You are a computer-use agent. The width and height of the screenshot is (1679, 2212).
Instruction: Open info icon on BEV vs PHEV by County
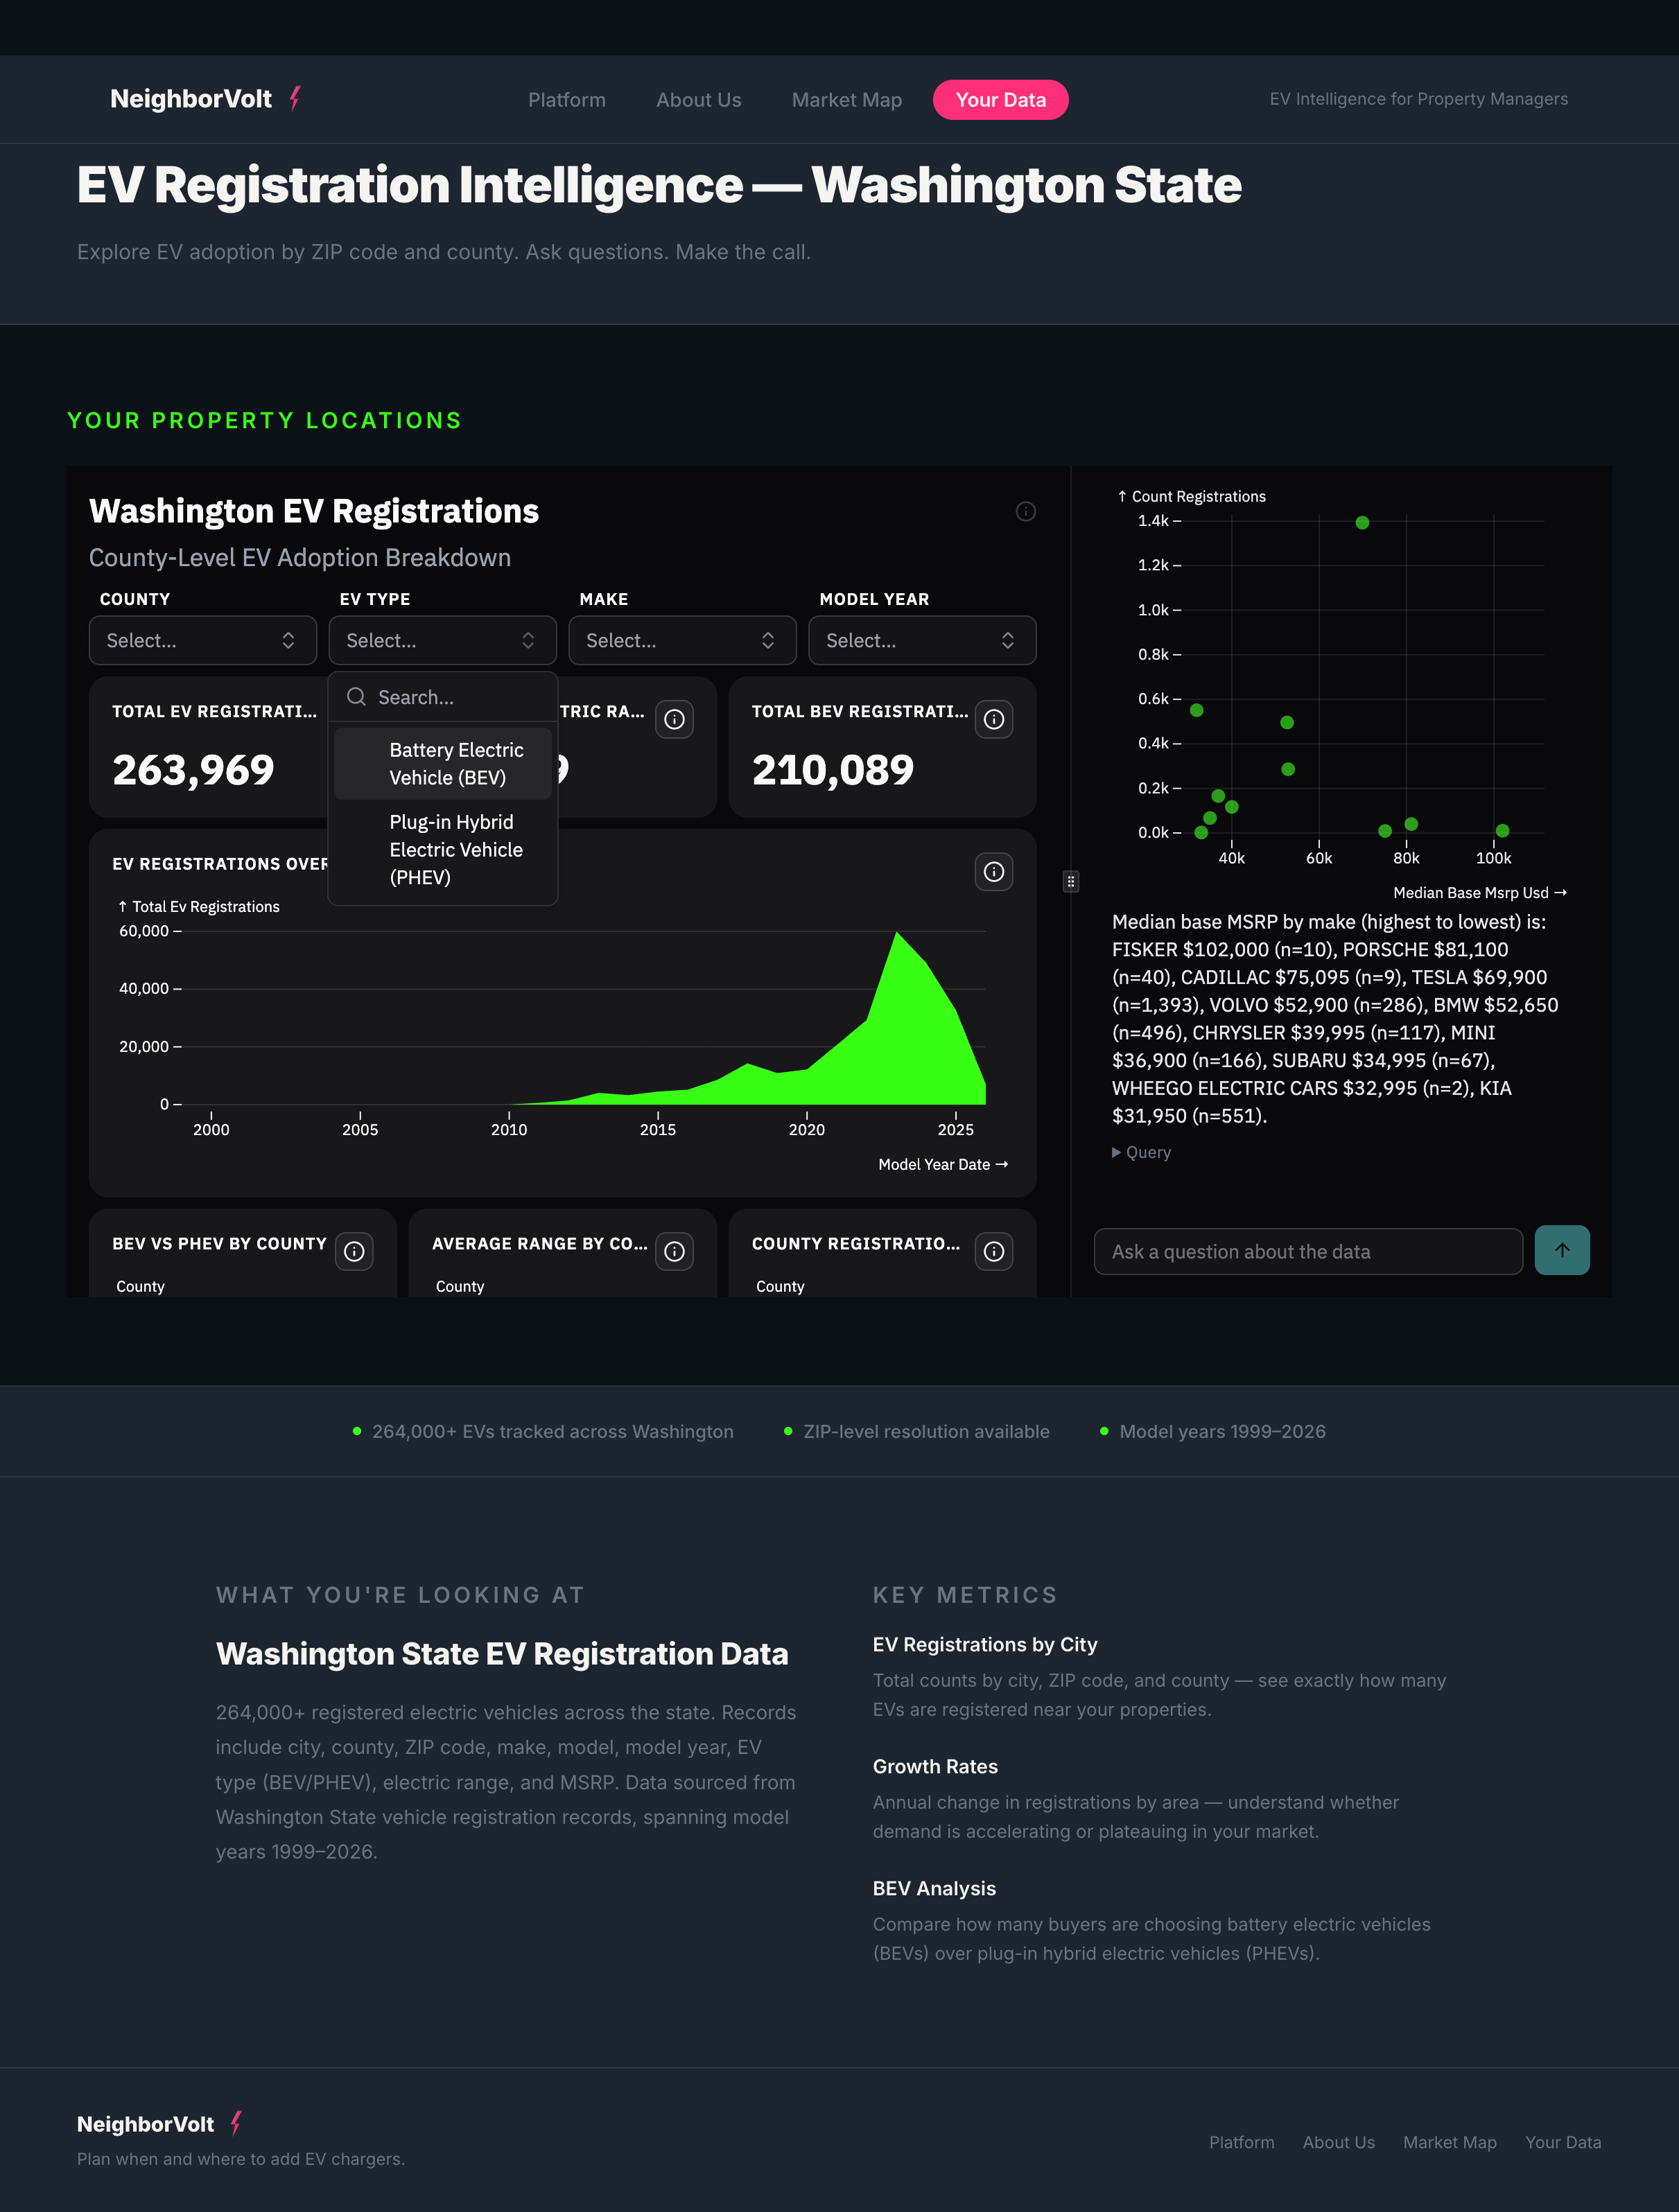[x=354, y=1251]
